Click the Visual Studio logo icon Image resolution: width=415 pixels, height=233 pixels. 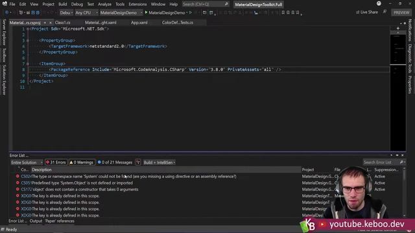5,4
